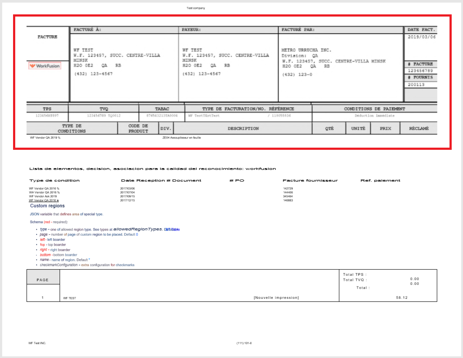
Task: Click the 'FACTURÉ À:' column header
Action: click(87, 30)
